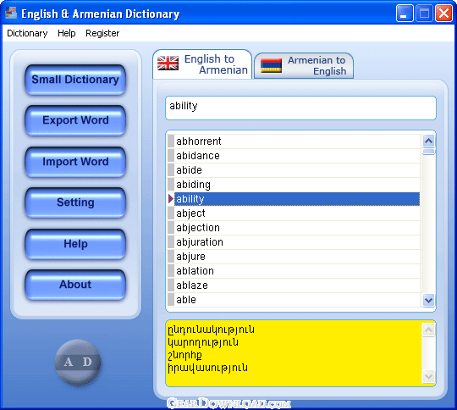Viewport: 457px width, 410px height.
Task: Click the word list scroll-up arrow
Action: coord(429,141)
